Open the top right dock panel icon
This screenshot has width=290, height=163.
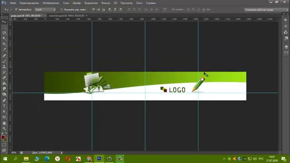[x=286, y=20]
